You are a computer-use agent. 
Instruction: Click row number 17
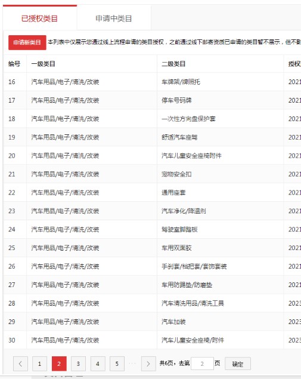click(x=12, y=100)
